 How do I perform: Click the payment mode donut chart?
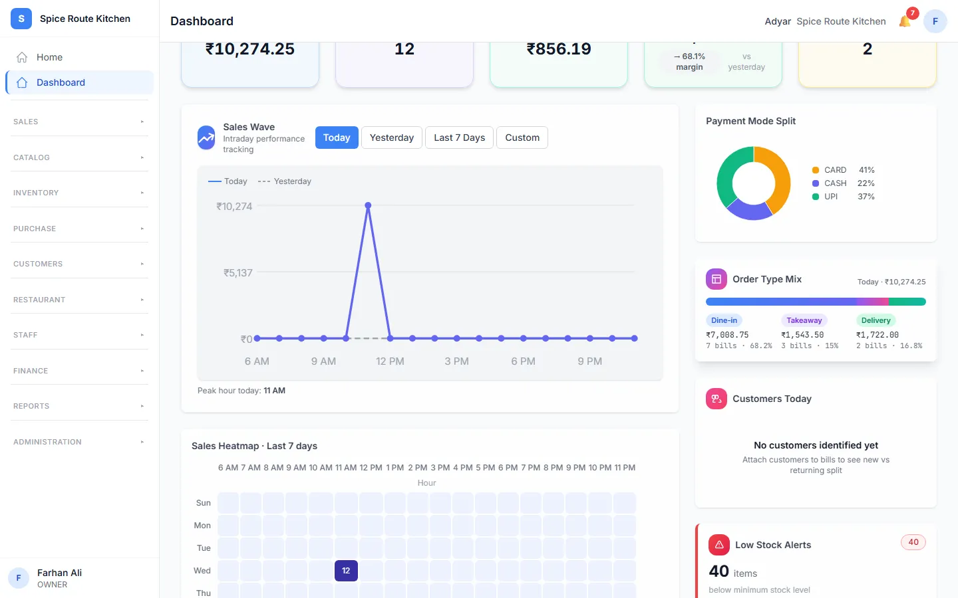[x=754, y=183]
